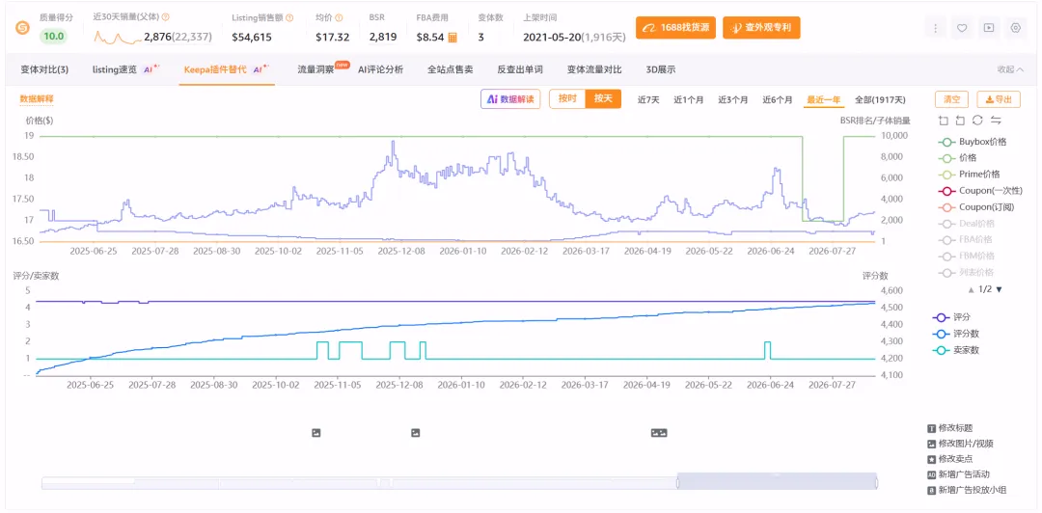This screenshot has height=513, width=1042.
Task: Toggle 卖家数 series in lower legend
Action: (956, 350)
